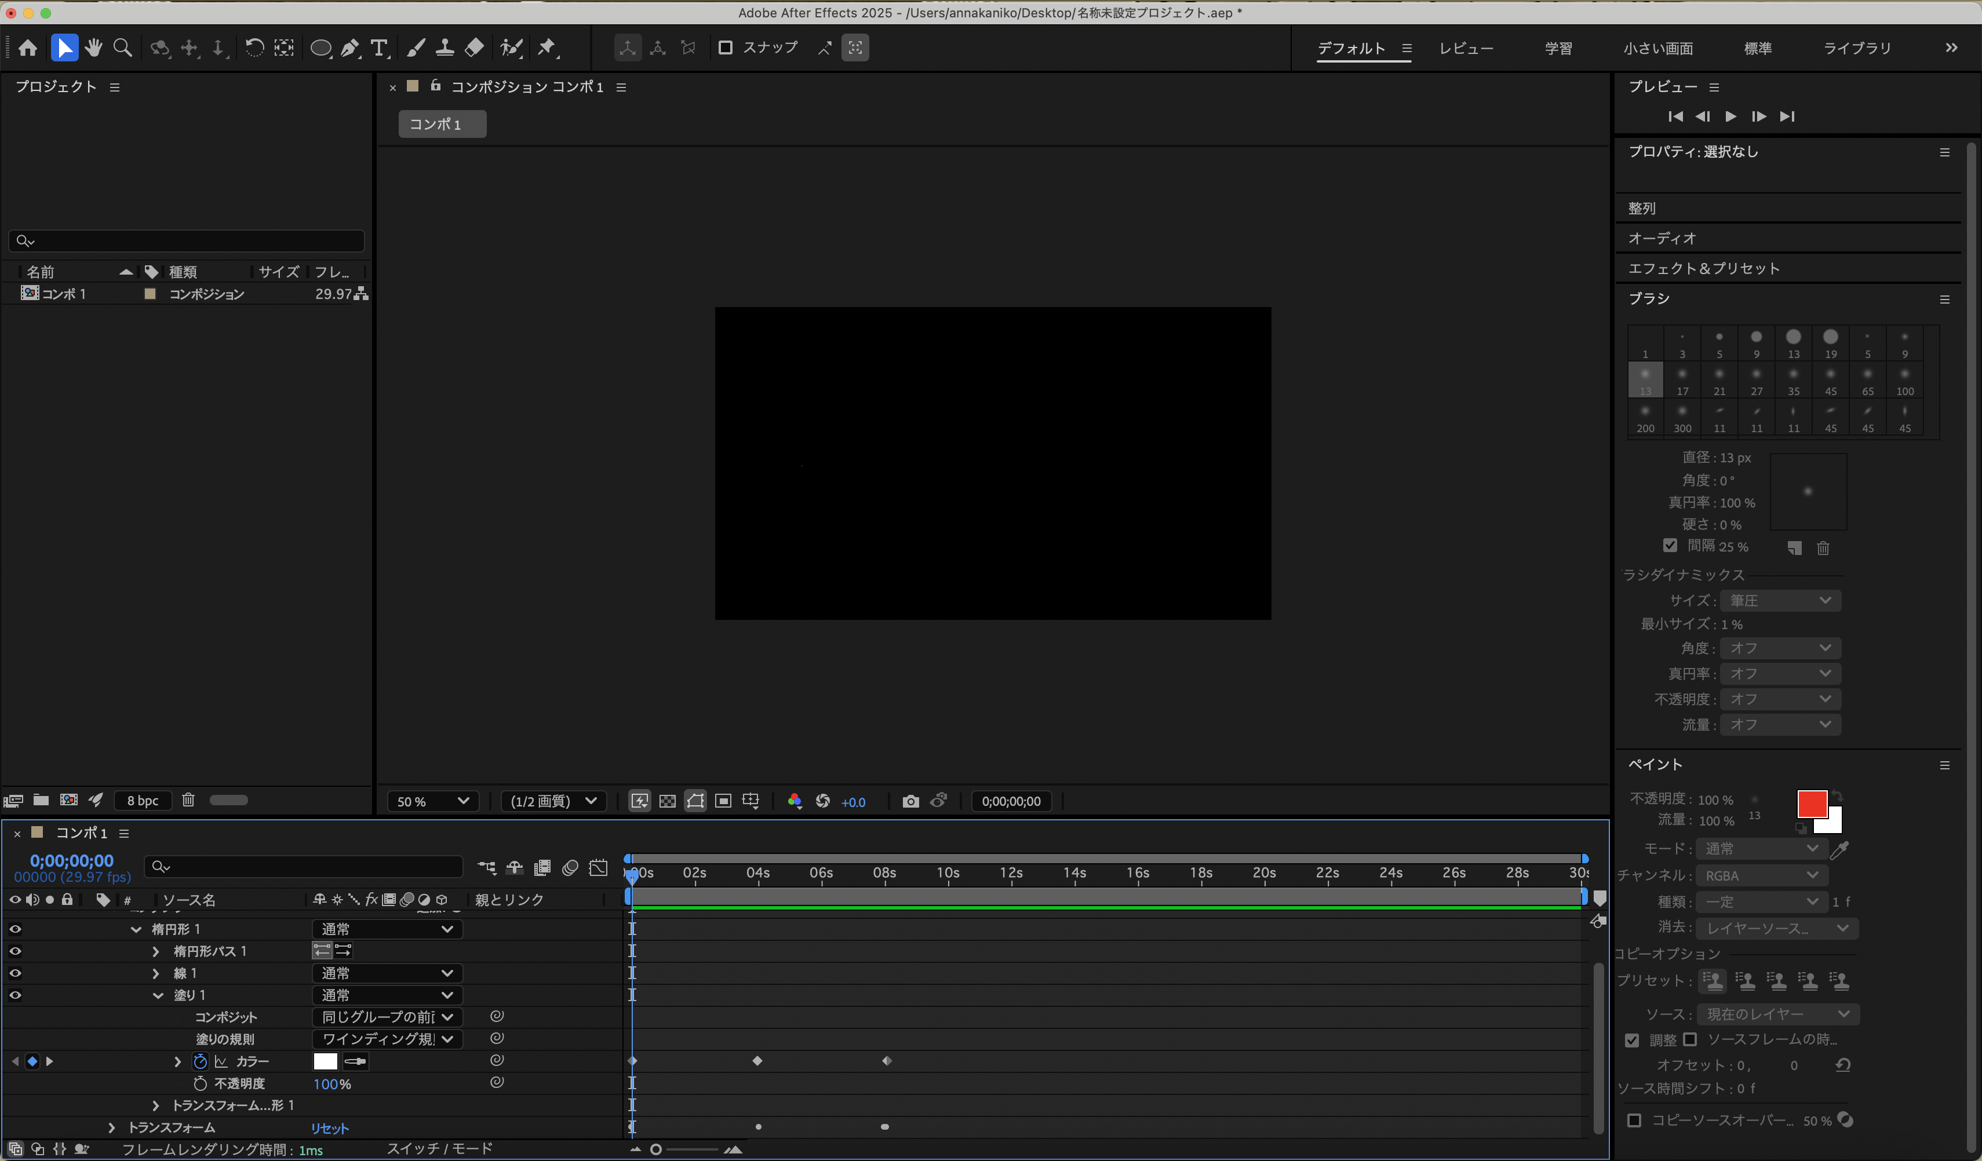Switch to the 標準 workspace
Image resolution: width=1982 pixels, height=1161 pixels.
[x=1758, y=48]
